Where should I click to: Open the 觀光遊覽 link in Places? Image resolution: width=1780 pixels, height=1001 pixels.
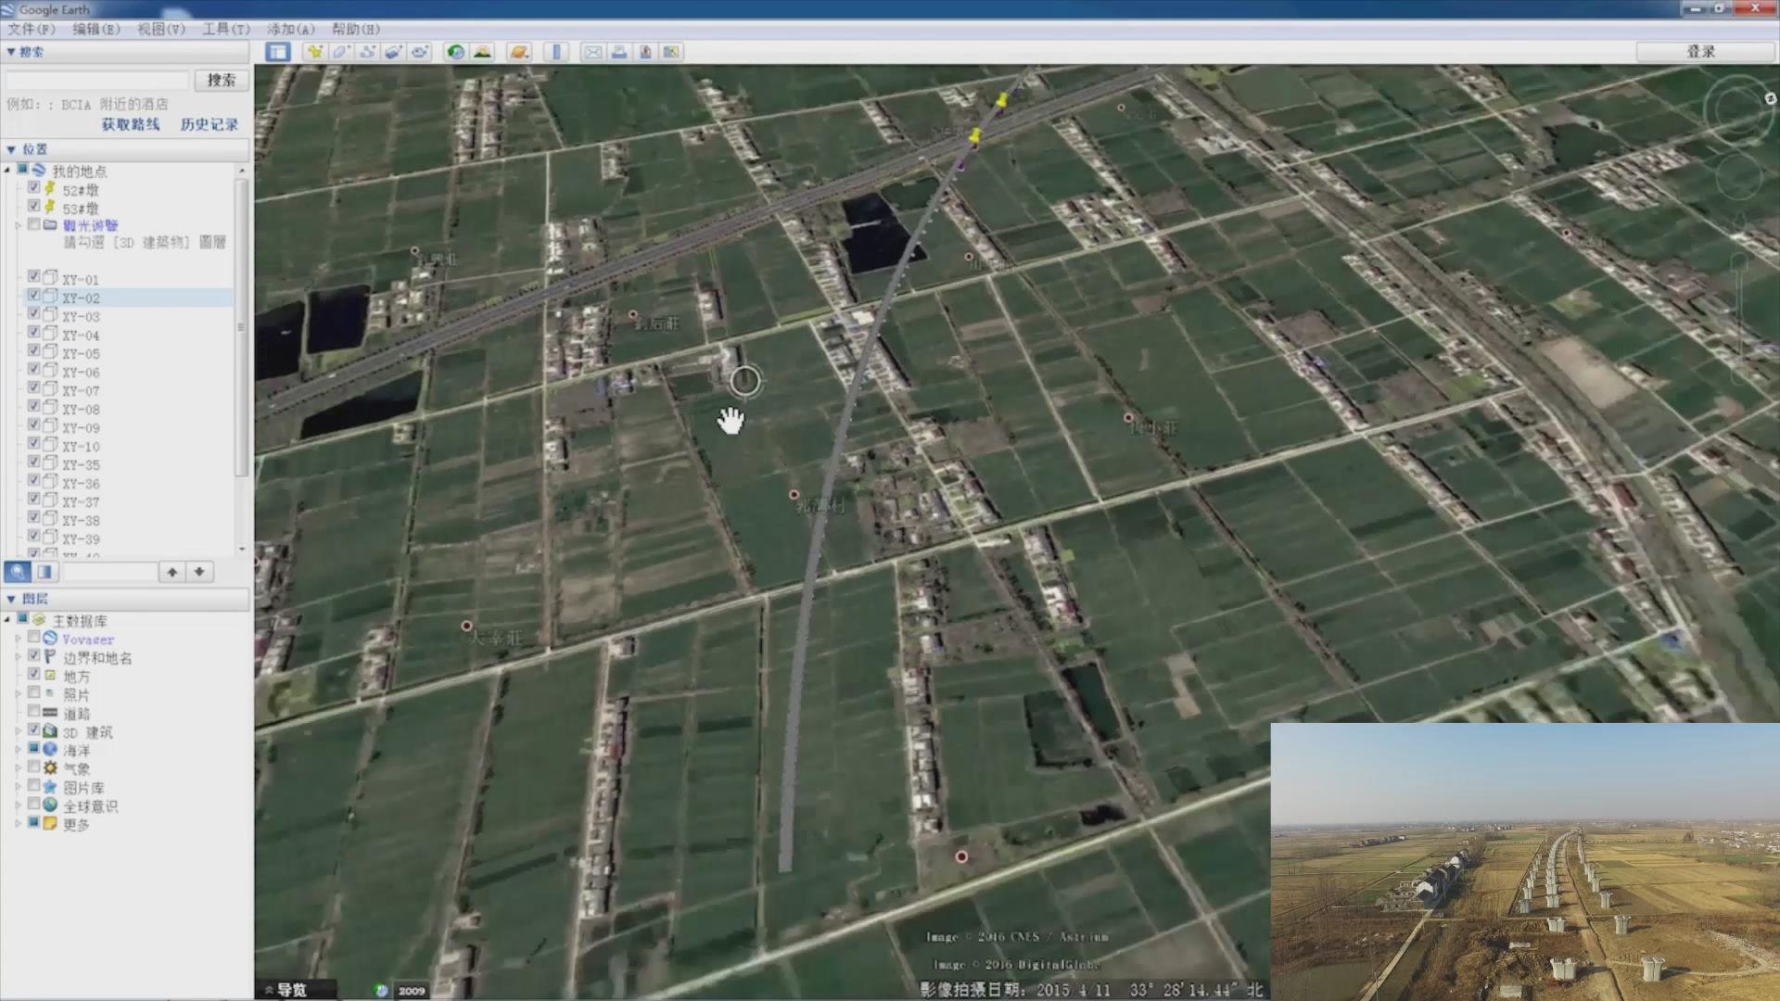pos(90,225)
